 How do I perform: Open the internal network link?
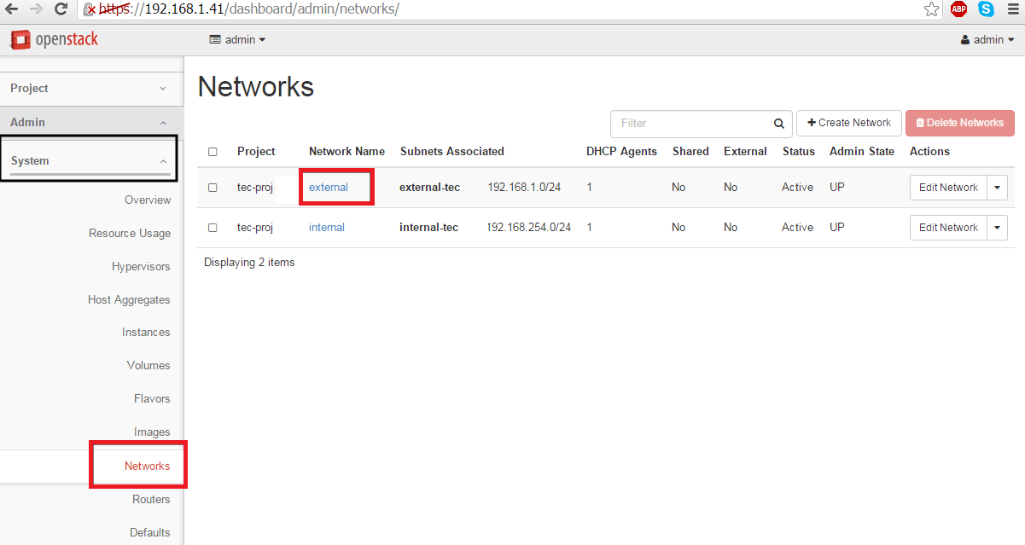(x=327, y=228)
